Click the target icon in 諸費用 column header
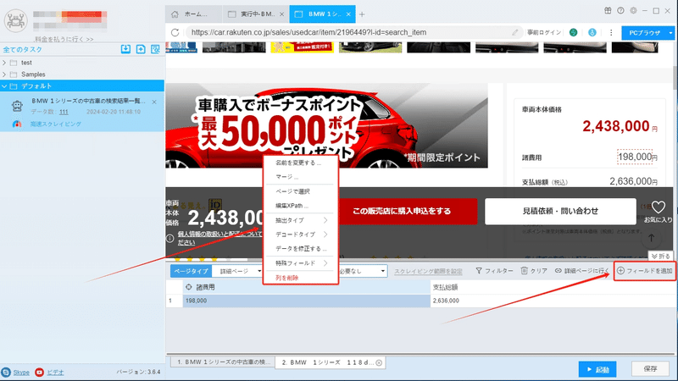This screenshot has height=381, width=678. point(189,287)
